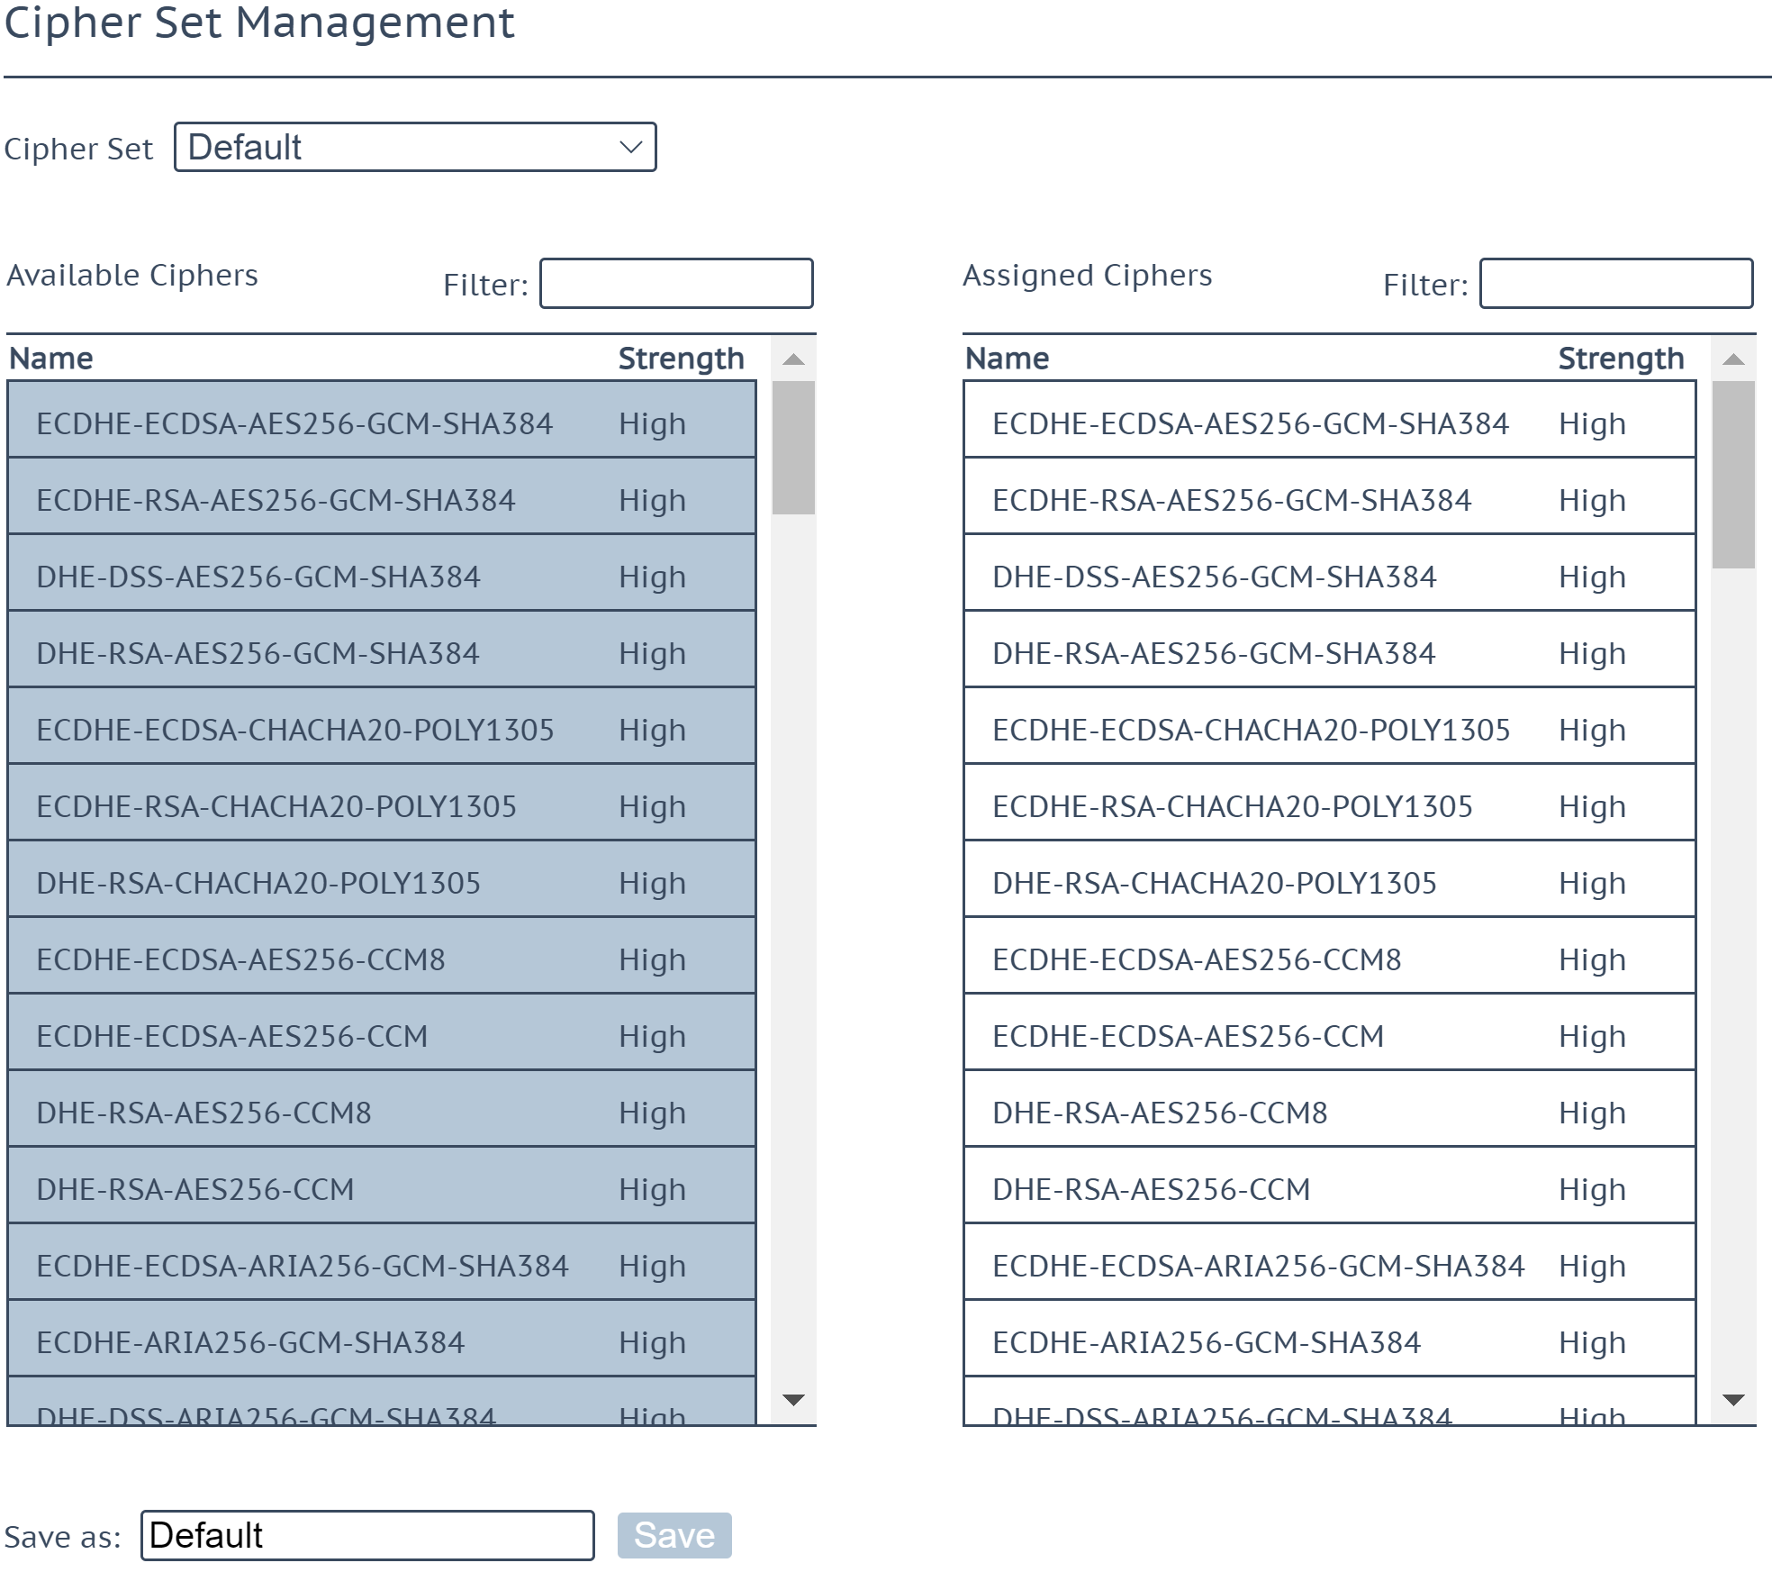Select ECDHE-ECDSA-ARIA256-GCM-SHA384 in Available Ciphers
The width and height of the screenshot is (1772, 1572).
[x=382, y=1262]
